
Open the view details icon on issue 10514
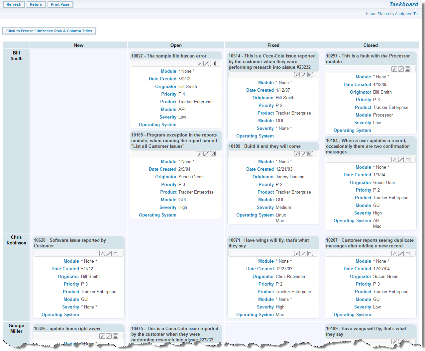coord(310,75)
